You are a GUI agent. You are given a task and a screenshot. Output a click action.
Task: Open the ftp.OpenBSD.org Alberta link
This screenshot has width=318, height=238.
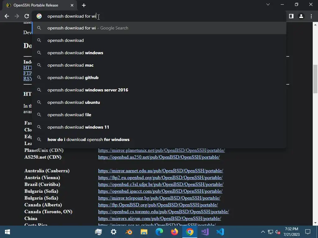[158, 205]
